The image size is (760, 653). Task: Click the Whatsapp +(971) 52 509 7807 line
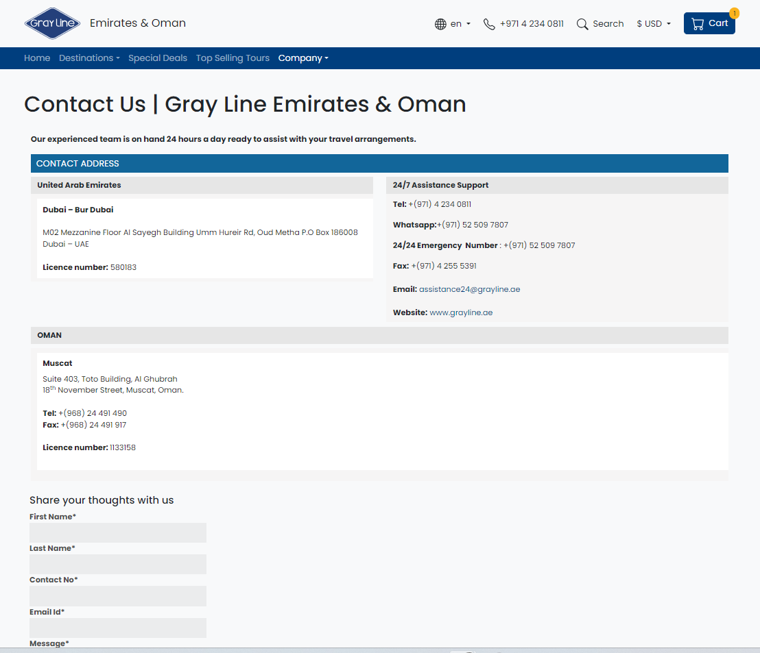click(x=450, y=225)
